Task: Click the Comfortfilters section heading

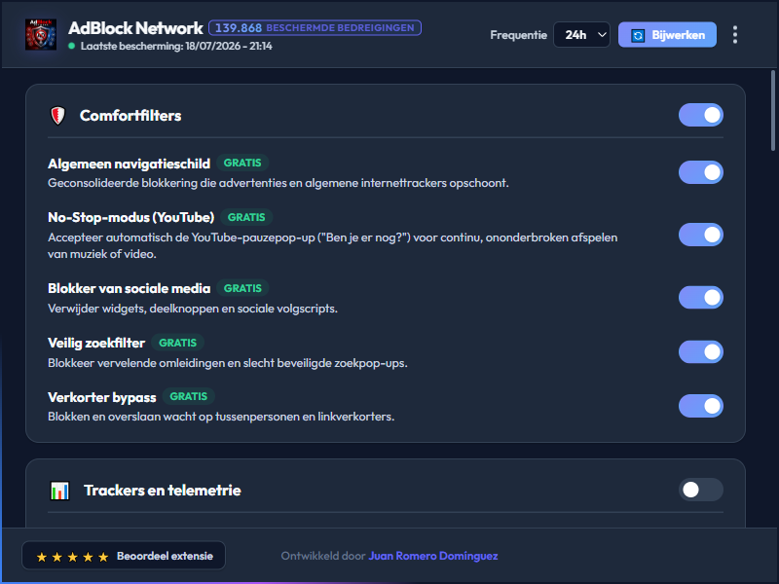Action: 130,116
